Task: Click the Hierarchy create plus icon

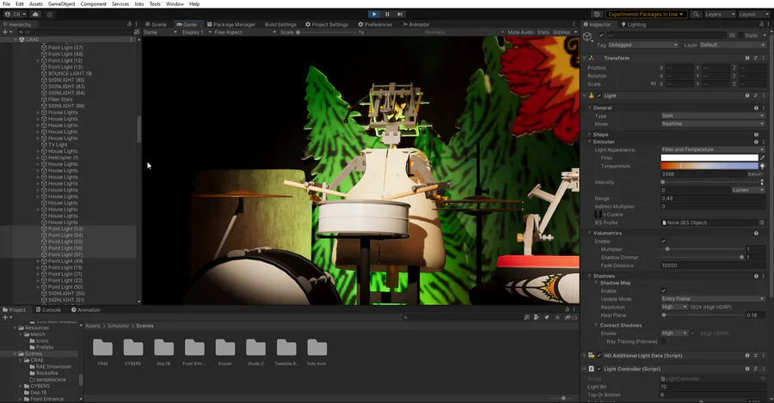Action: 7,32
